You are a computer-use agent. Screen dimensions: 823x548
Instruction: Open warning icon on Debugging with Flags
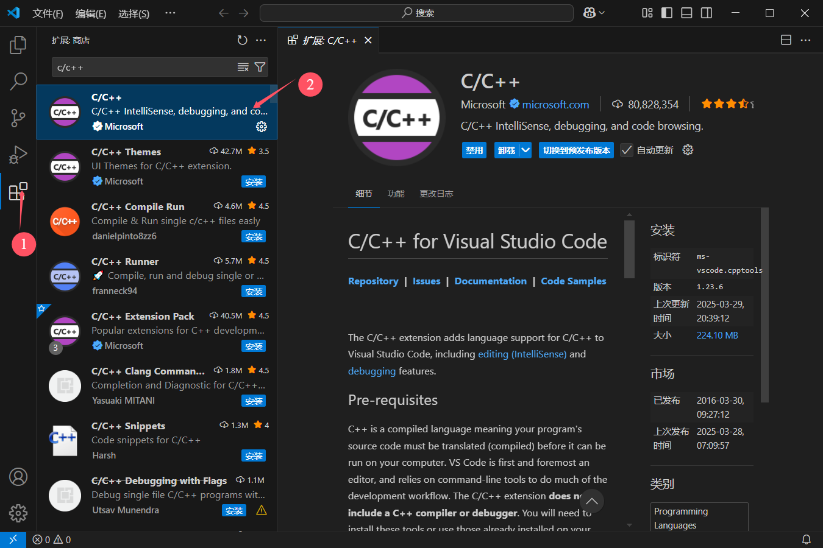coord(262,510)
